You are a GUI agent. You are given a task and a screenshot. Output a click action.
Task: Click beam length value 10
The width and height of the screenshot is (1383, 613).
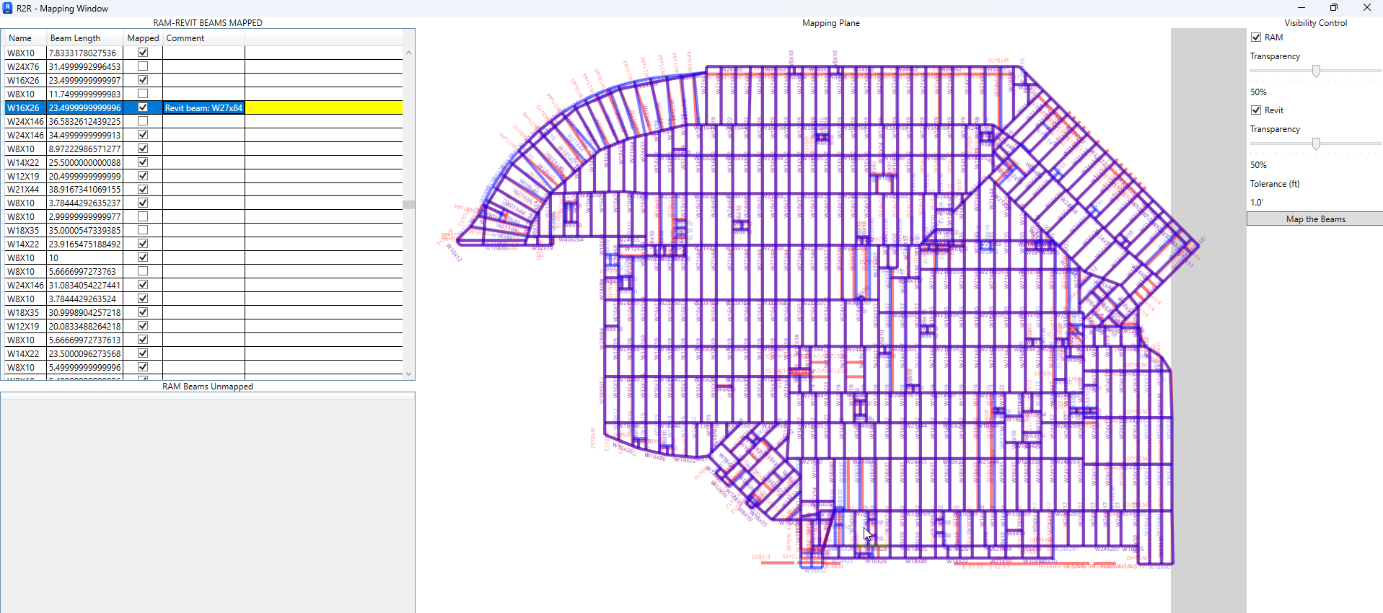(x=85, y=257)
